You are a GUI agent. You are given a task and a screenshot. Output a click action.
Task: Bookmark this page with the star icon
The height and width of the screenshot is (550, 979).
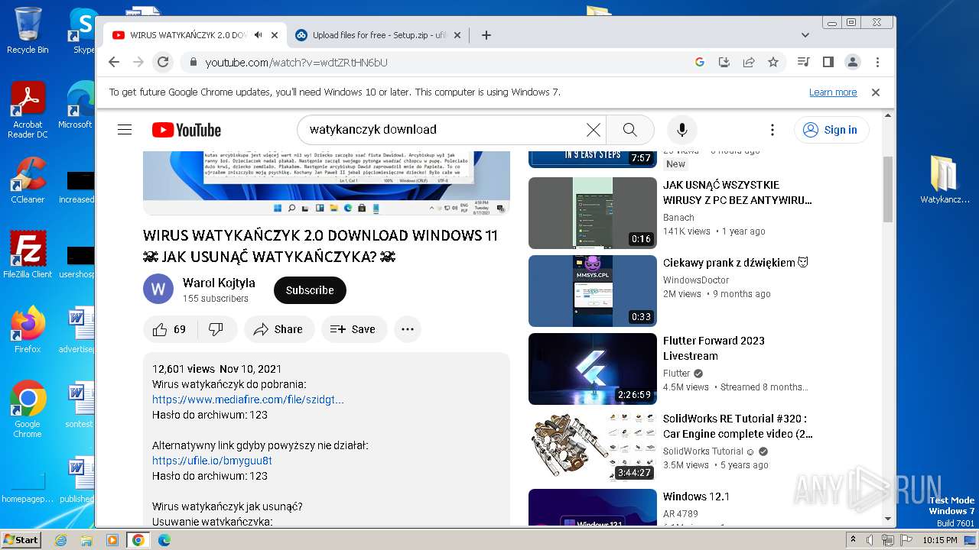[x=773, y=62]
